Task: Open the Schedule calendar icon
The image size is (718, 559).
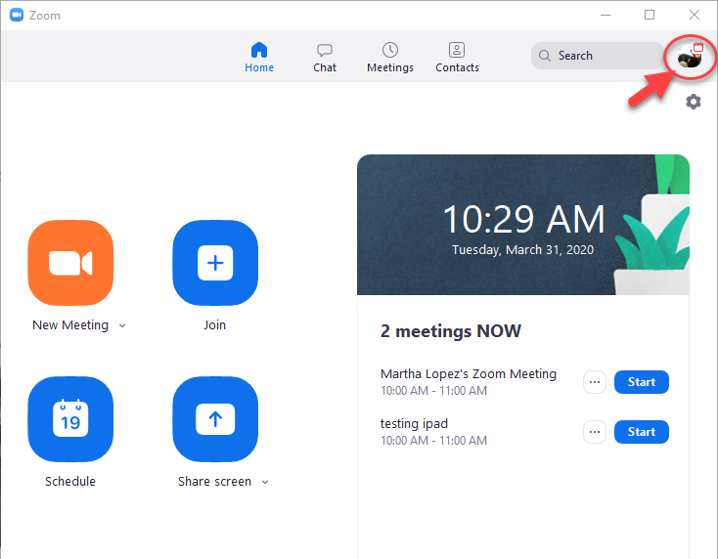Action: [70, 419]
